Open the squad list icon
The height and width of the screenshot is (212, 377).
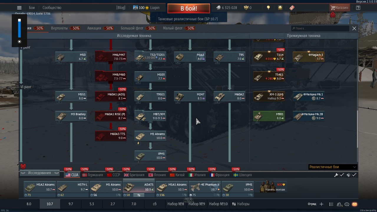(331, 204)
